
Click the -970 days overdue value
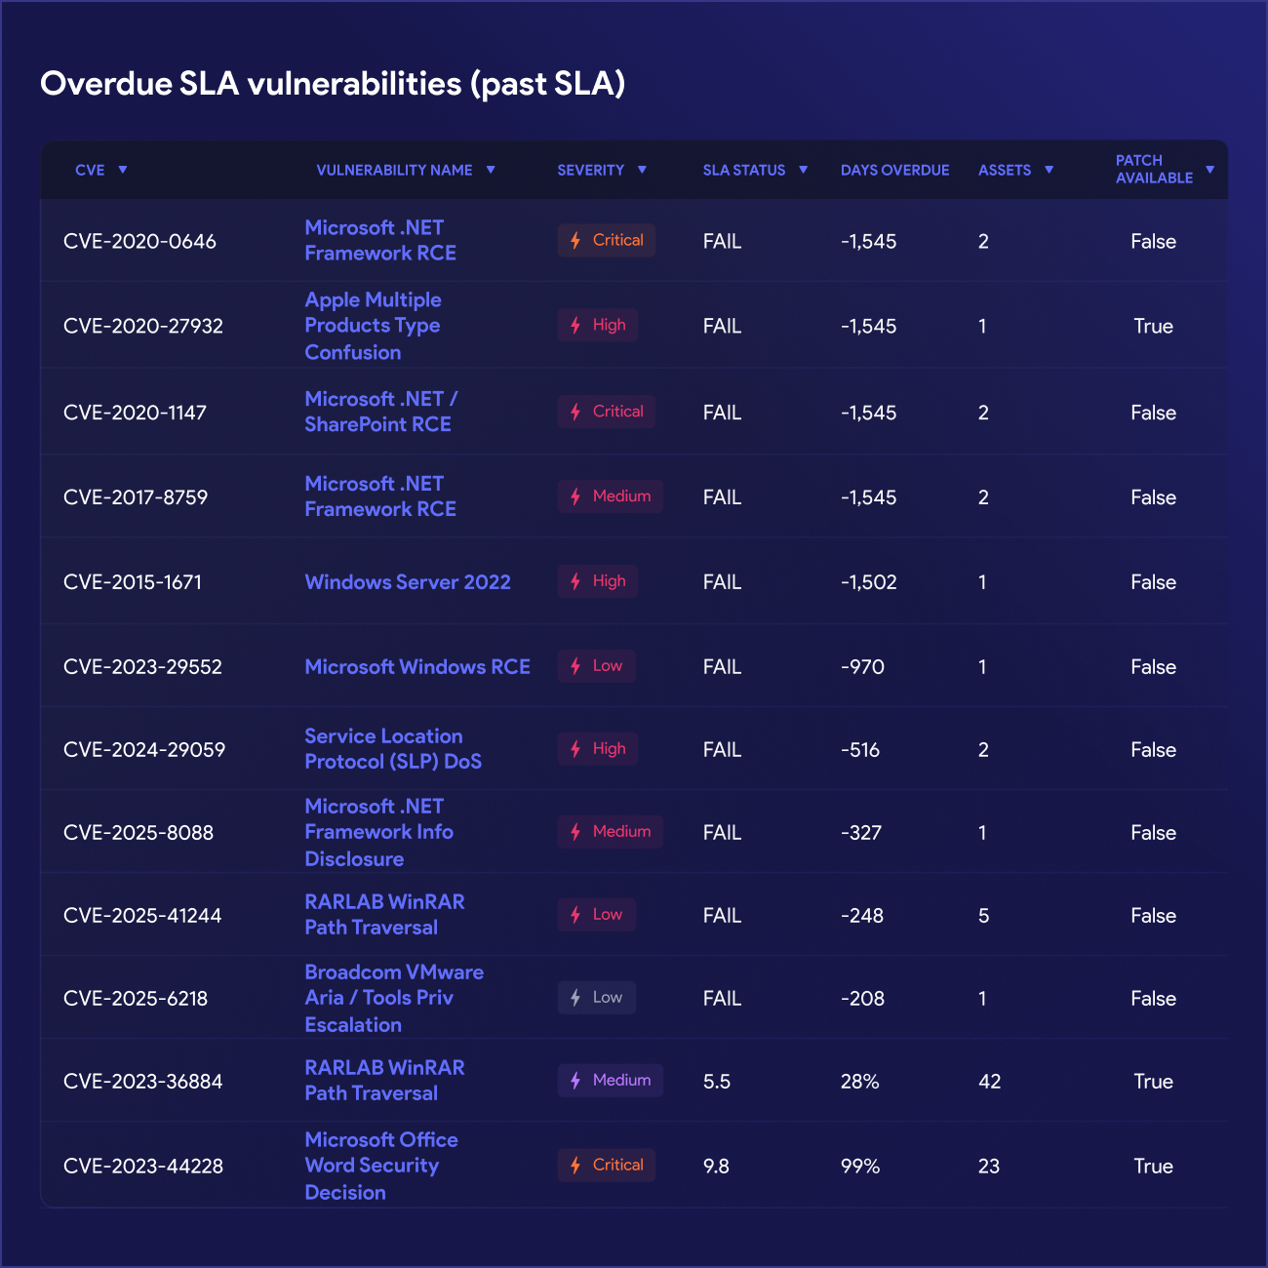click(x=862, y=667)
